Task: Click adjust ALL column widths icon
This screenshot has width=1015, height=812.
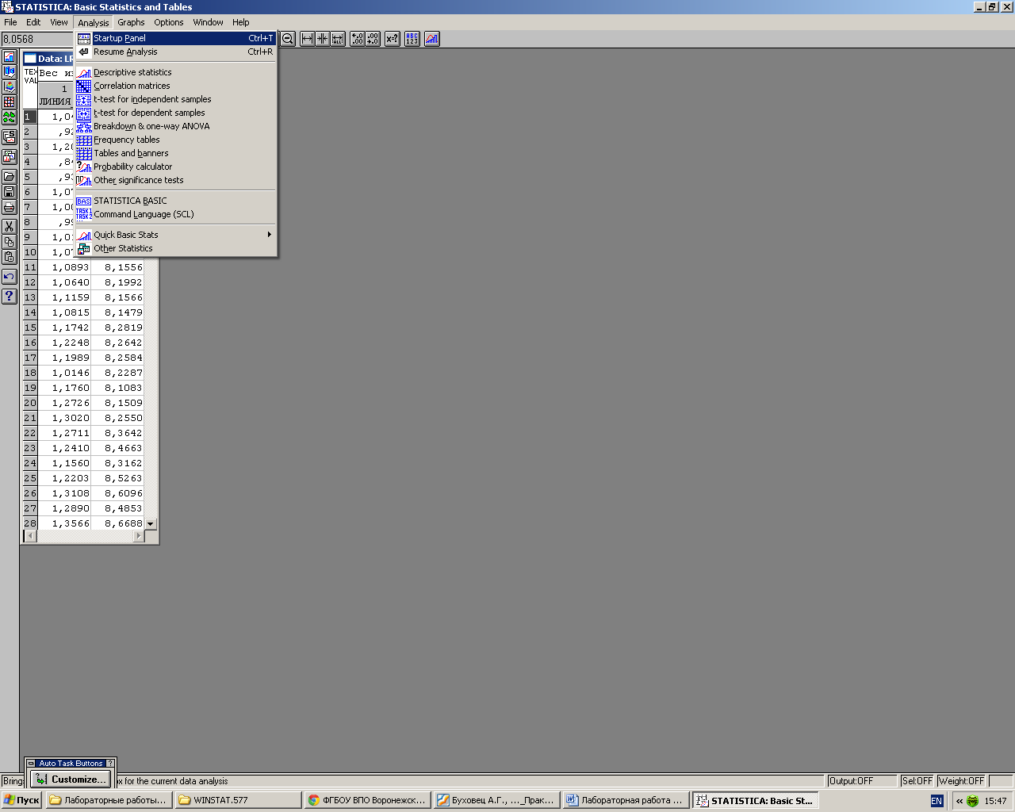Action: tap(338, 38)
